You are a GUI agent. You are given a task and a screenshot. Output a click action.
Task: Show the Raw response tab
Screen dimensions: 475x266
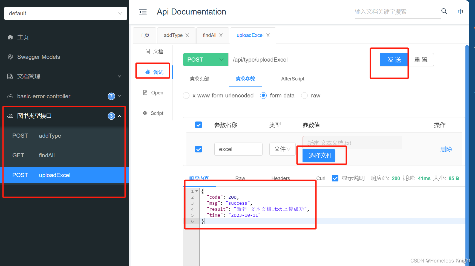tap(240, 178)
